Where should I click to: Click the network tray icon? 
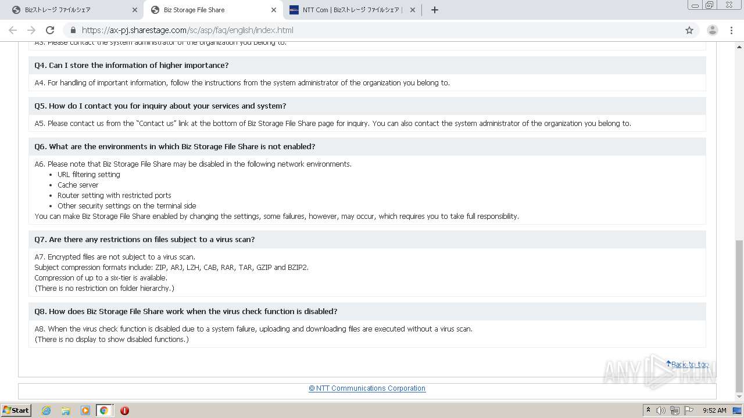[675, 410]
